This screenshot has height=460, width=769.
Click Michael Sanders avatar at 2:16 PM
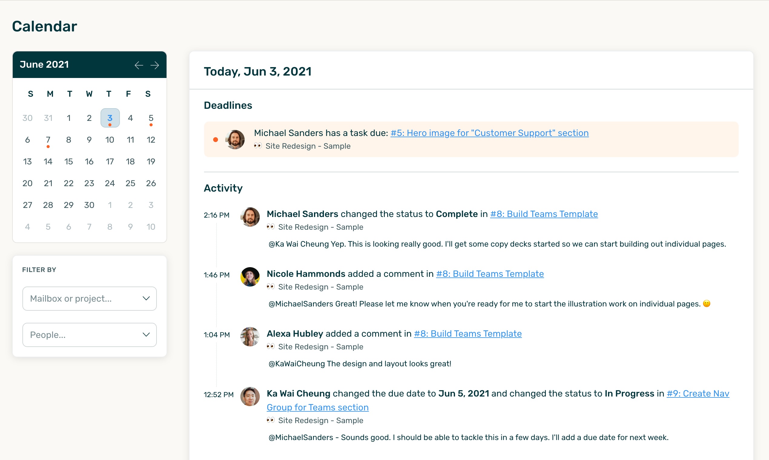point(250,217)
